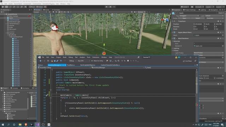Open the Gizmos dropdown in Scene view

point(141,12)
